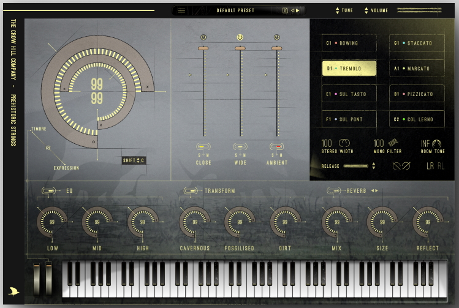Select the Bowing articulation
The width and height of the screenshot is (459, 308).
[349, 43]
